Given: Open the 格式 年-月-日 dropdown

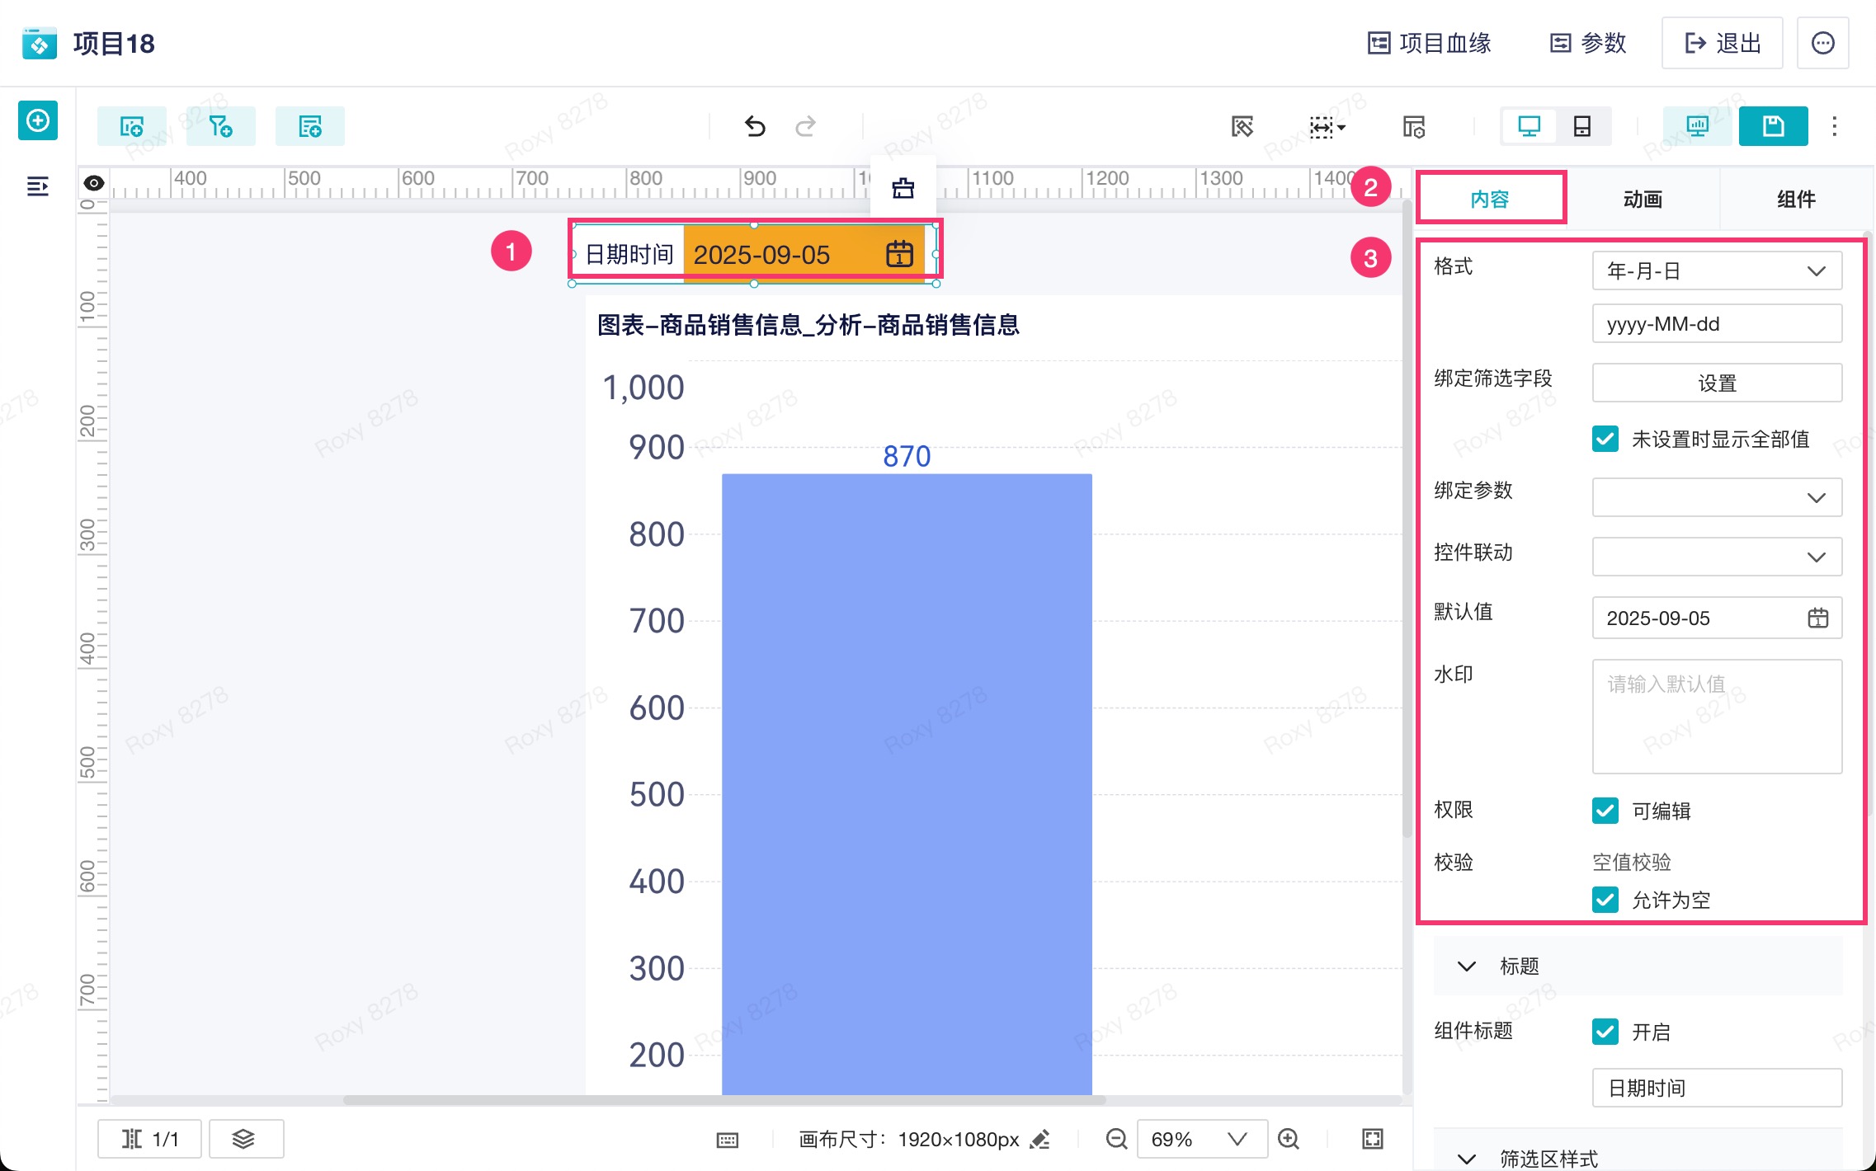Looking at the screenshot, I should [1716, 271].
